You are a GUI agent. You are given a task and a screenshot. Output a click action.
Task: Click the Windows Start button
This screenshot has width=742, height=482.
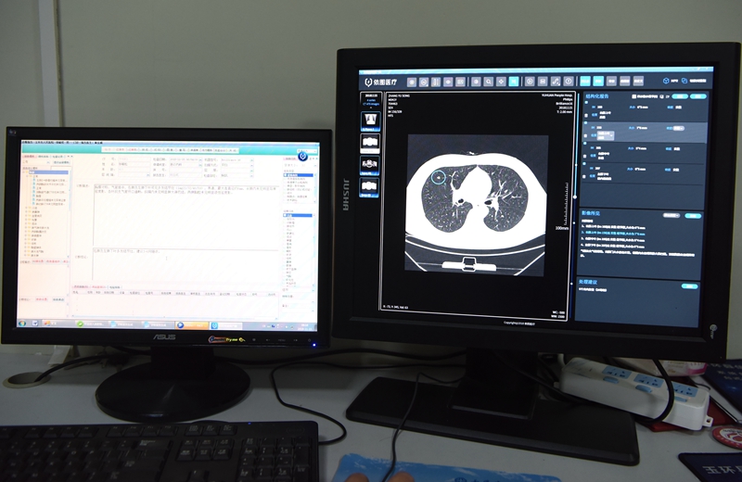tap(23, 324)
